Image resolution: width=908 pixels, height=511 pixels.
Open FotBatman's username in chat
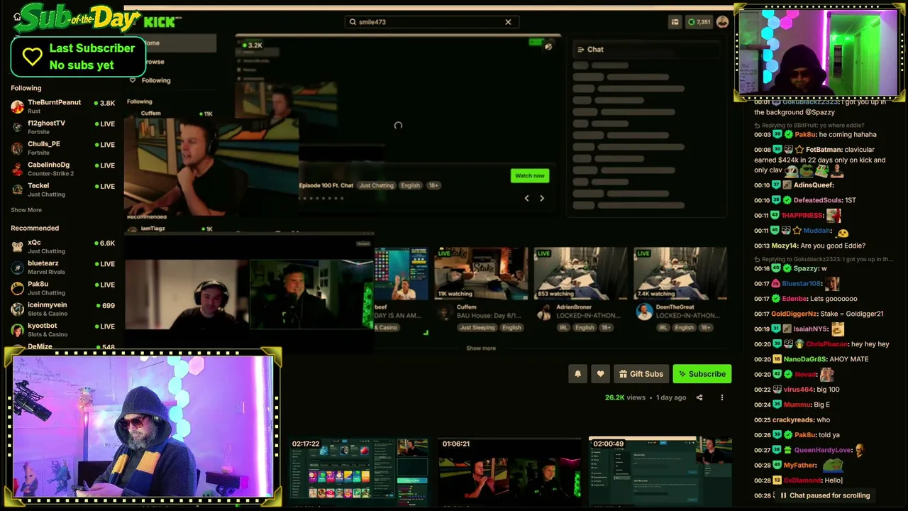[x=824, y=150]
